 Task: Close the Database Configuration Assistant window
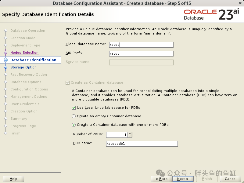[240, 3]
